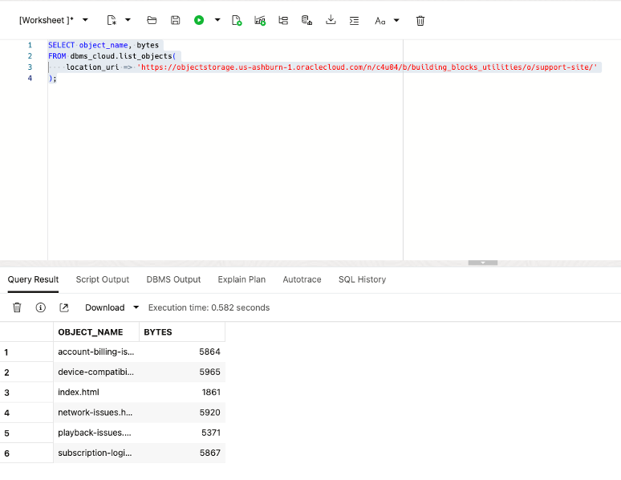Click the panel collapse splitter handle

coord(483,262)
